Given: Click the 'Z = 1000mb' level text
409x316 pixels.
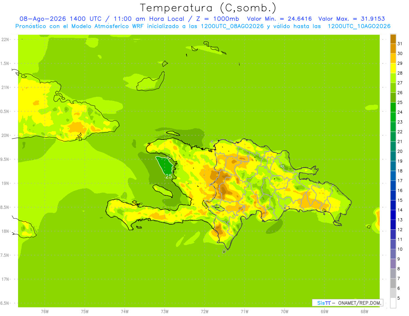Looking at the screenshot, I should tap(217, 19).
